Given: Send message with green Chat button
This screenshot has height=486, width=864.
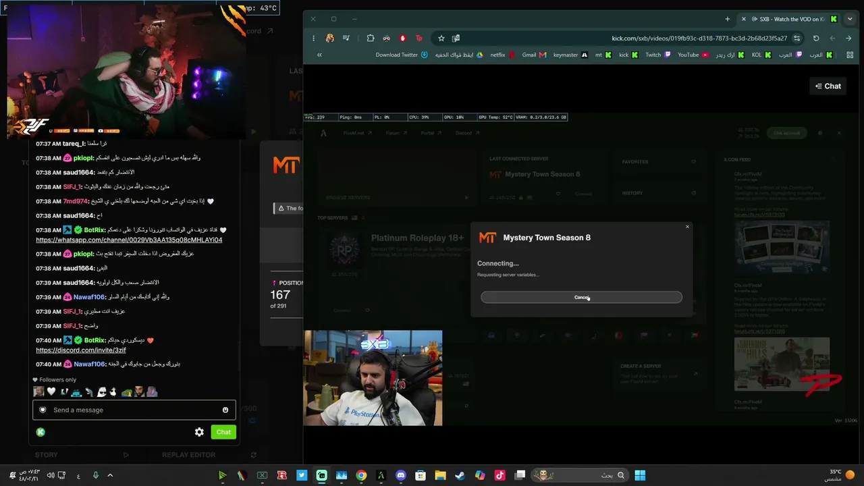Looking at the screenshot, I should tap(223, 432).
